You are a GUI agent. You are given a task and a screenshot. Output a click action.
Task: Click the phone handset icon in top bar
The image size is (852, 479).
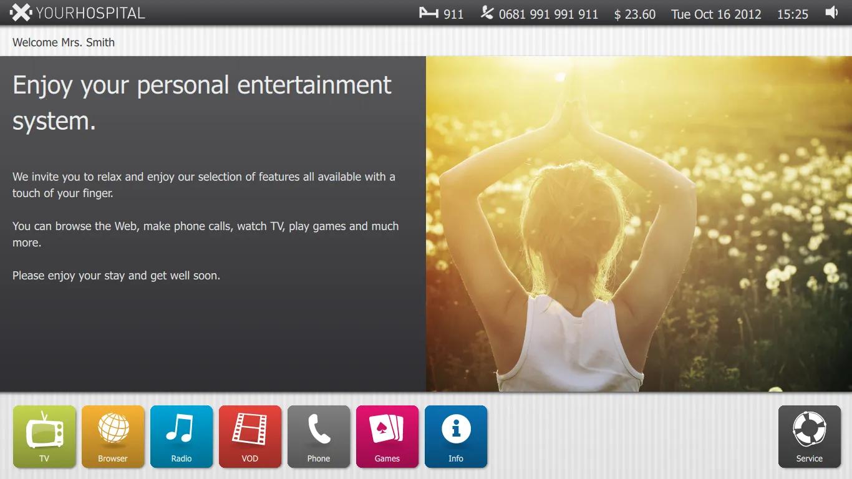[x=487, y=12]
